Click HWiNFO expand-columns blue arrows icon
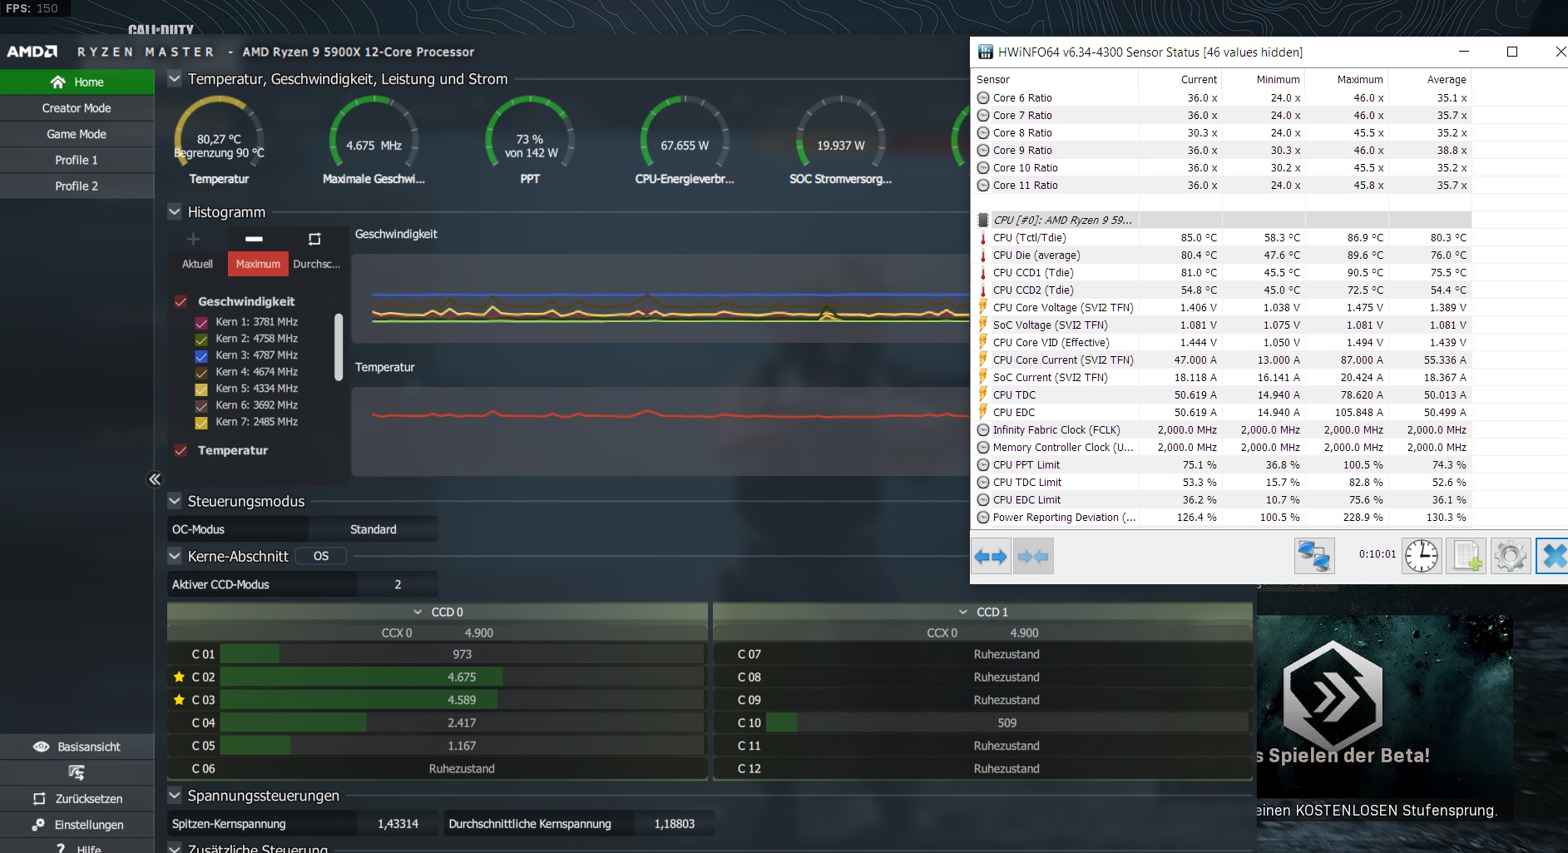Image resolution: width=1568 pixels, height=853 pixels. pos(991,556)
